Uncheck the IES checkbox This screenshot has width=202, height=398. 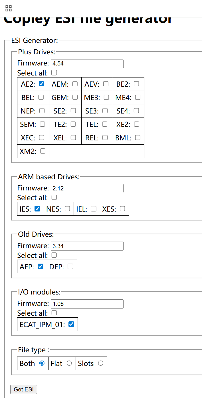pyautogui.click(x=37, y=209)
